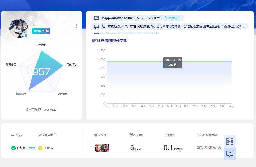The width and height of the screenshot is (256, 167).
Task: Click the 暂无受处罚的游戏 text
Action: click(209, 148)
